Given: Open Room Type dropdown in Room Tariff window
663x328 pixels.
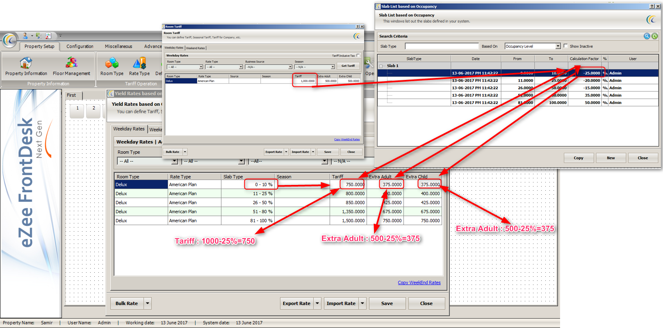Looking at the screenshot, I should [201, 67].
